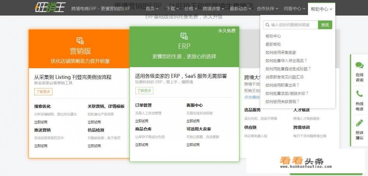Select 如何使用采集搬家 from help menu
Image resolution: width=368 pixels, height=176 pixels.
point(281,53)
